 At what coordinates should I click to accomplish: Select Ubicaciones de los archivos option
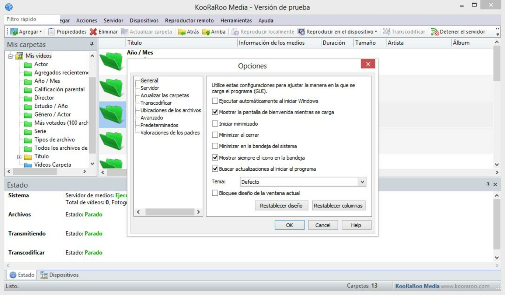point(171,110)
